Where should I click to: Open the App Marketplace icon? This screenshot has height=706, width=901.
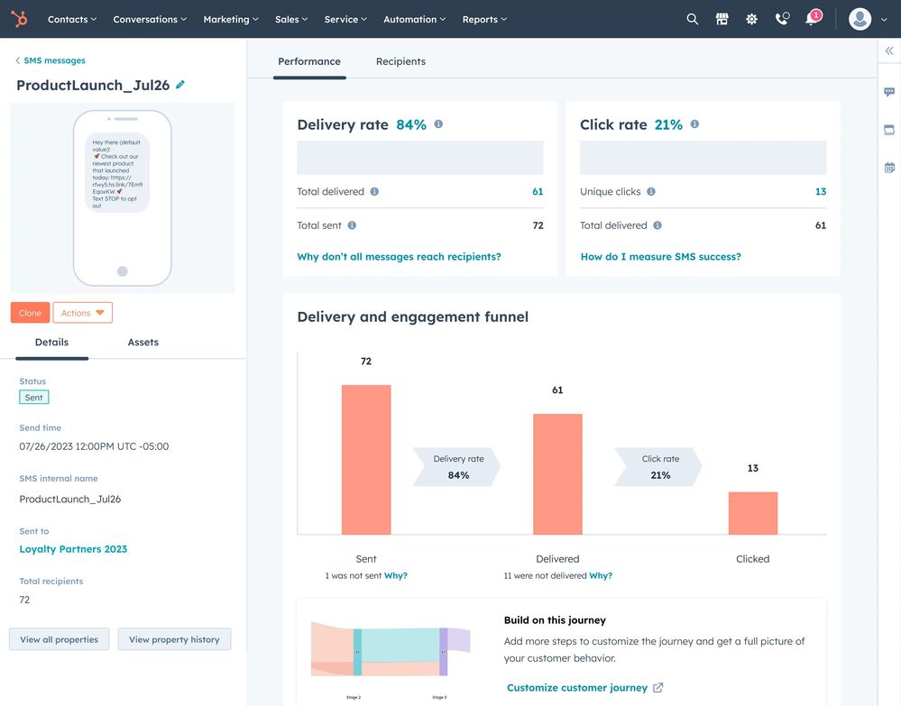(722, 18)
